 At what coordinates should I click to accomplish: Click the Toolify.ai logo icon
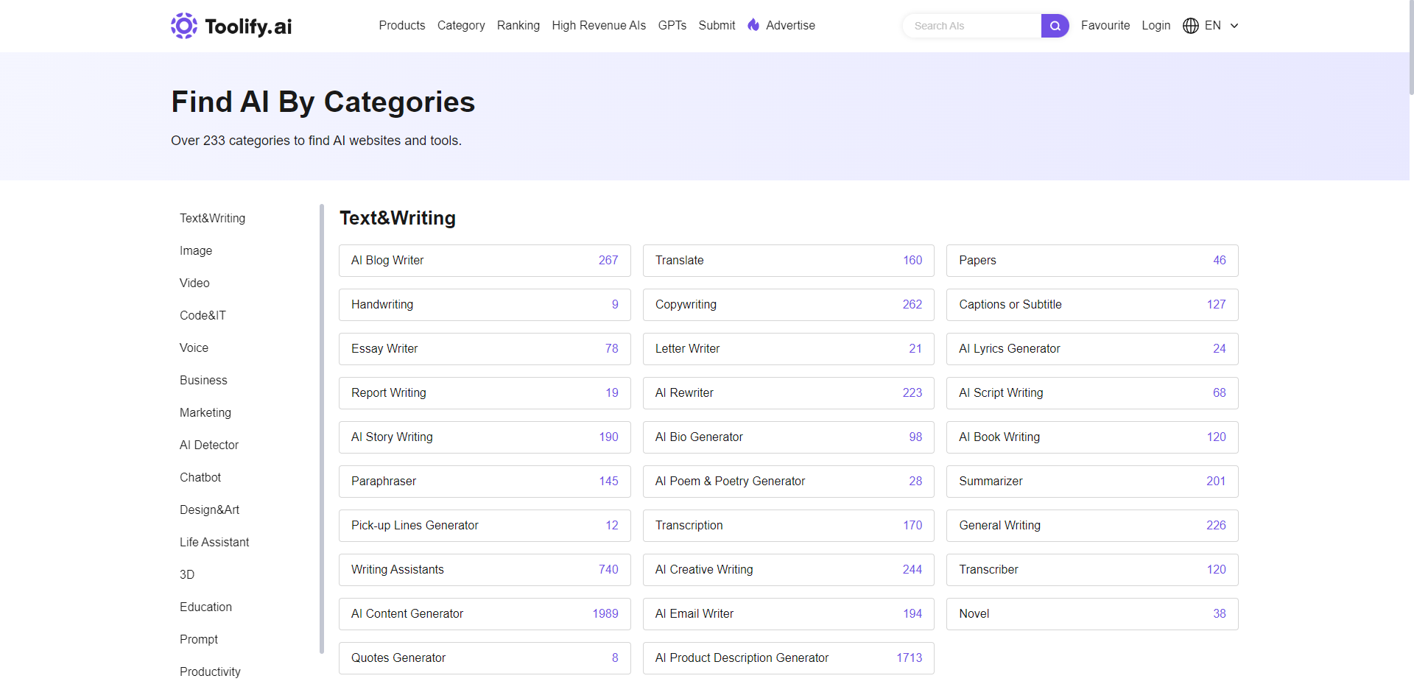(184, 26)
